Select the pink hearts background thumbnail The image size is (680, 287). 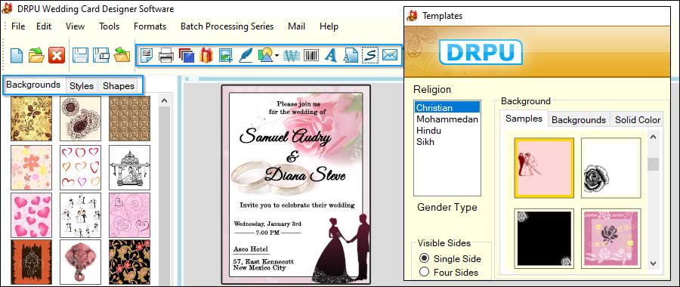click(x=31, y=215)
